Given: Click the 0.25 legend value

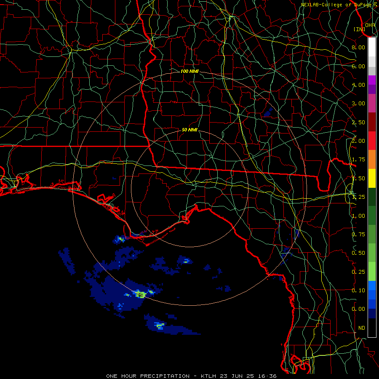Looking at the screenshot, I should click(358, 272).
